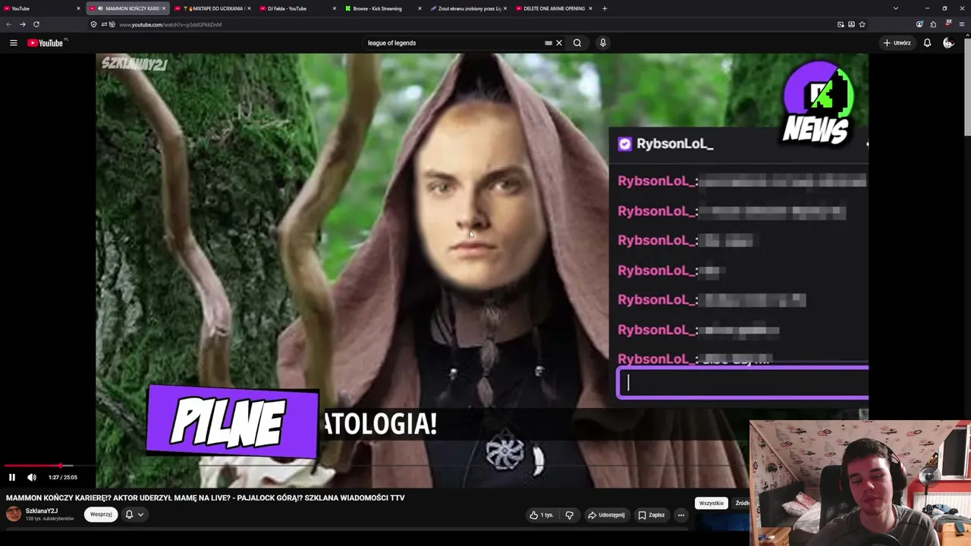Dislike the video
971x546 pixels.
pos(569,515)
